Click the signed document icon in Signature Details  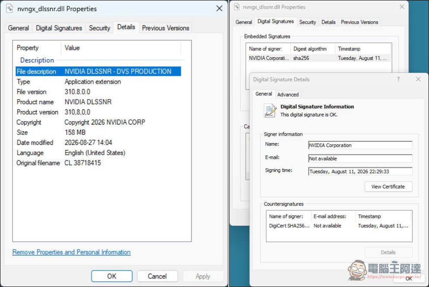tap(270, 110)
